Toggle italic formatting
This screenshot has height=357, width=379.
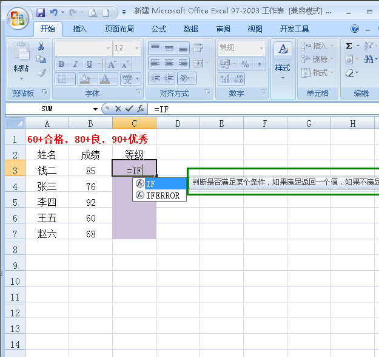tap(75, 64)
